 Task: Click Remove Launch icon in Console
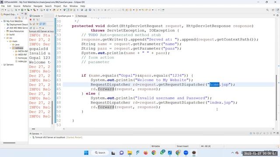click(x=34, y=20)
